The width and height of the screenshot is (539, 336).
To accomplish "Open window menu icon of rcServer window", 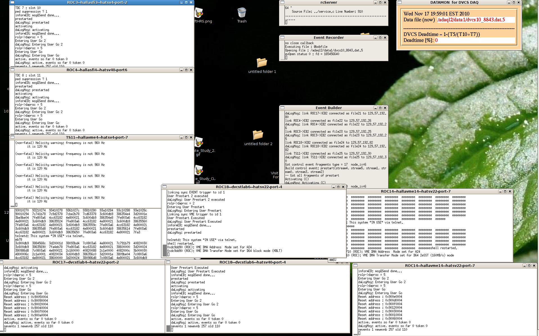I will [282, 2].
